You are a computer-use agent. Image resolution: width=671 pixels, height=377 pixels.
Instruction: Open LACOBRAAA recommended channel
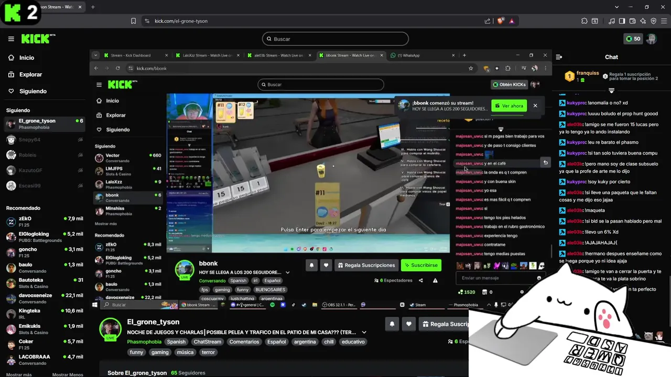coord(45,360)
